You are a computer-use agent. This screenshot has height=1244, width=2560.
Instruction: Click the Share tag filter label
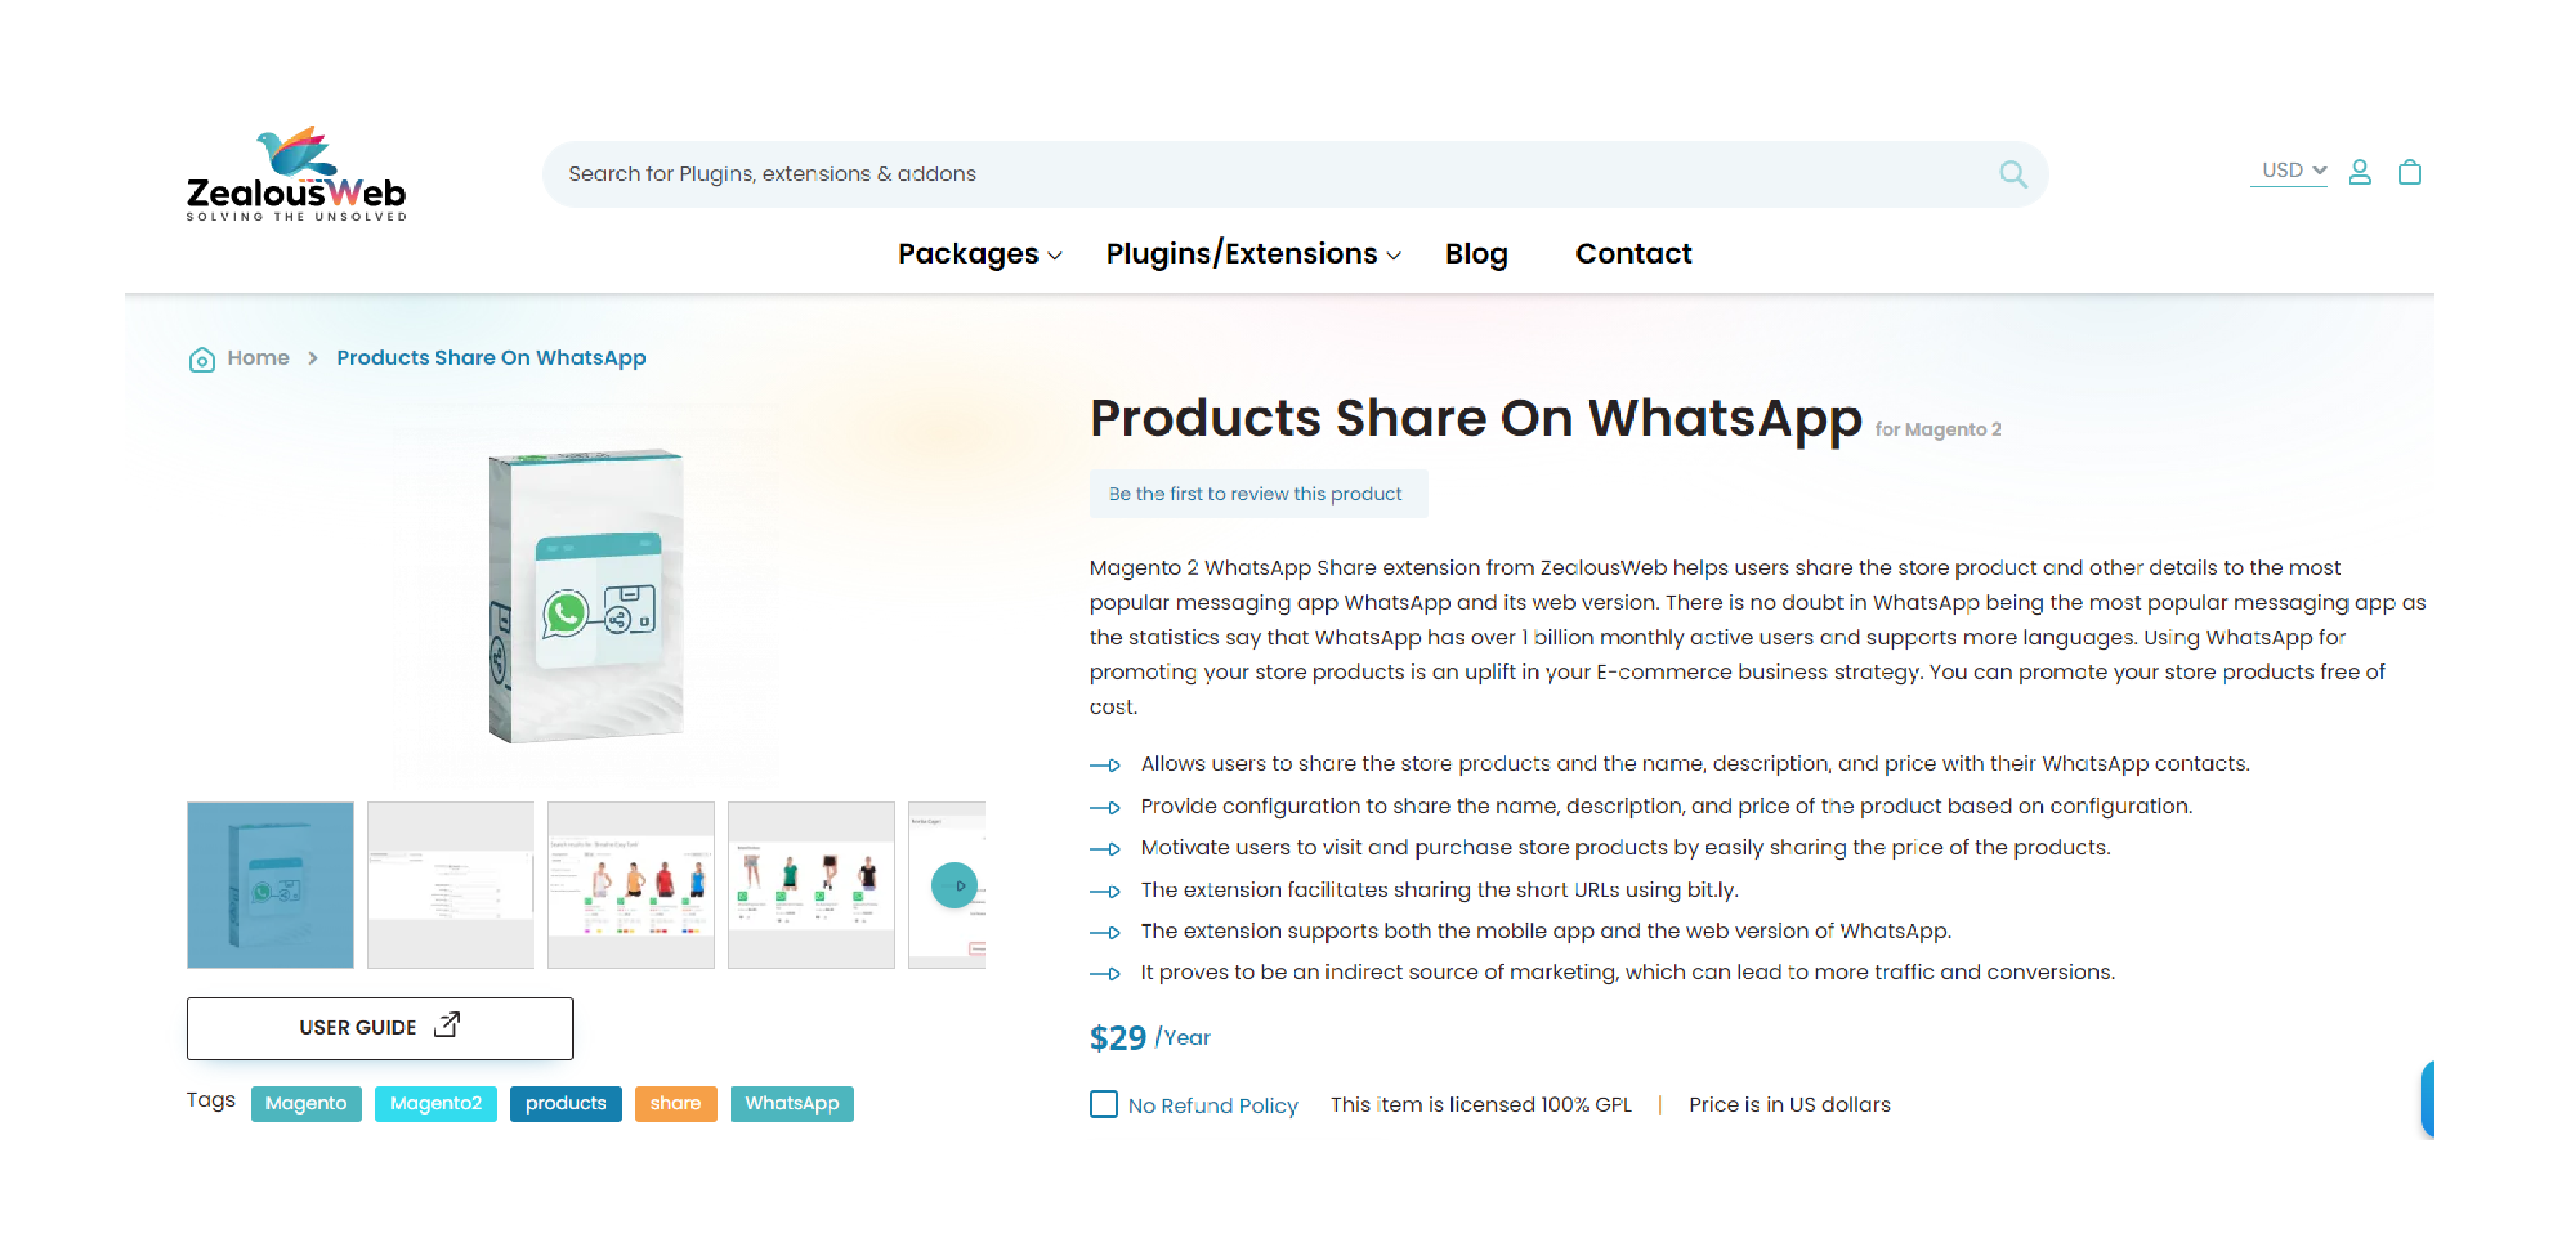click(676, 1103)
